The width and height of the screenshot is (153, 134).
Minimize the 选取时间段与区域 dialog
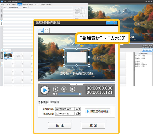pos(109,22)
